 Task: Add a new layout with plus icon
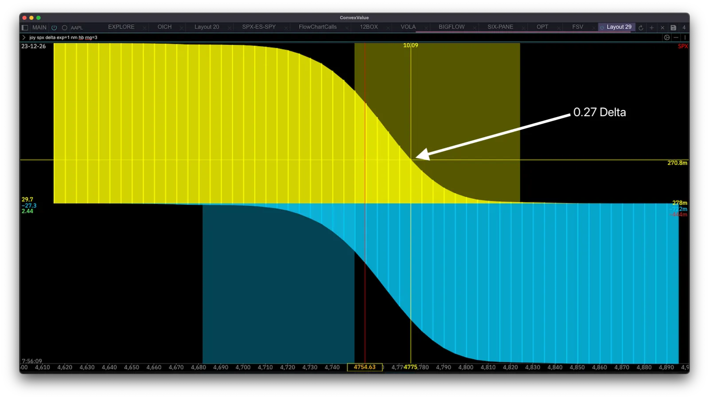tap(651, 27)
